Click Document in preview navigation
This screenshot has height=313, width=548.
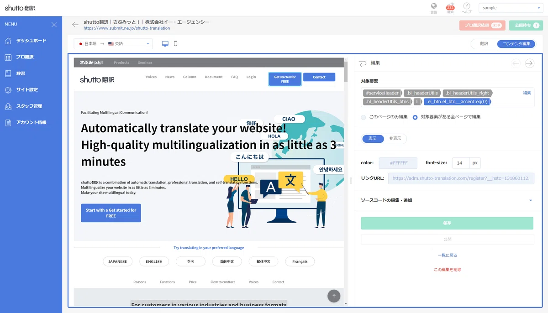click(x=214, y=77)
